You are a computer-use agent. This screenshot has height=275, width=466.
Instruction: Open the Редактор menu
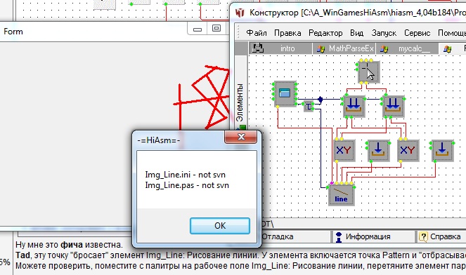pos(325,33)
